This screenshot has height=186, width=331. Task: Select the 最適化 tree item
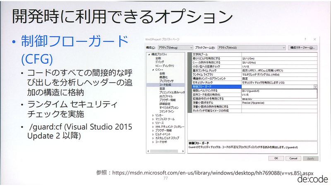coord(163,77)
